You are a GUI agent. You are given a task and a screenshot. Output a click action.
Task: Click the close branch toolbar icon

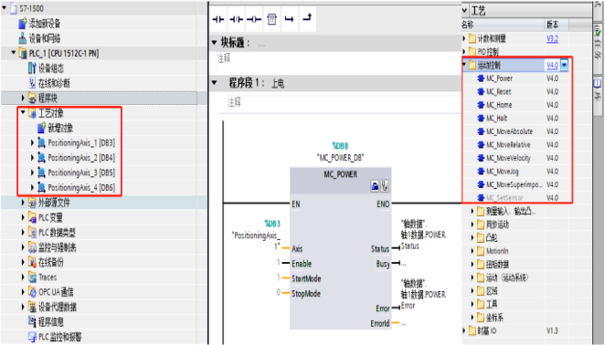307,17
